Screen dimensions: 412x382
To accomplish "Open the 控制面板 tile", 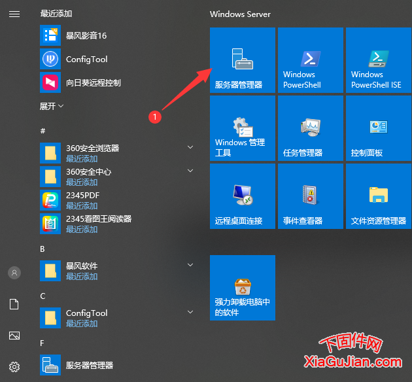I will tap(379, 128).
